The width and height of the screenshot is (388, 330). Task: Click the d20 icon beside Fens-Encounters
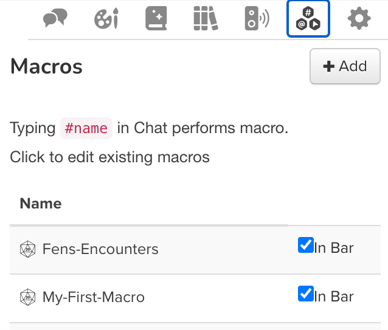click(x=27, y=249)
